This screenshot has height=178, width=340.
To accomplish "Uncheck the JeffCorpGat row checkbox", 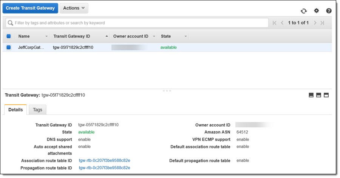I will pyautogui.click(x=9, y=48).
